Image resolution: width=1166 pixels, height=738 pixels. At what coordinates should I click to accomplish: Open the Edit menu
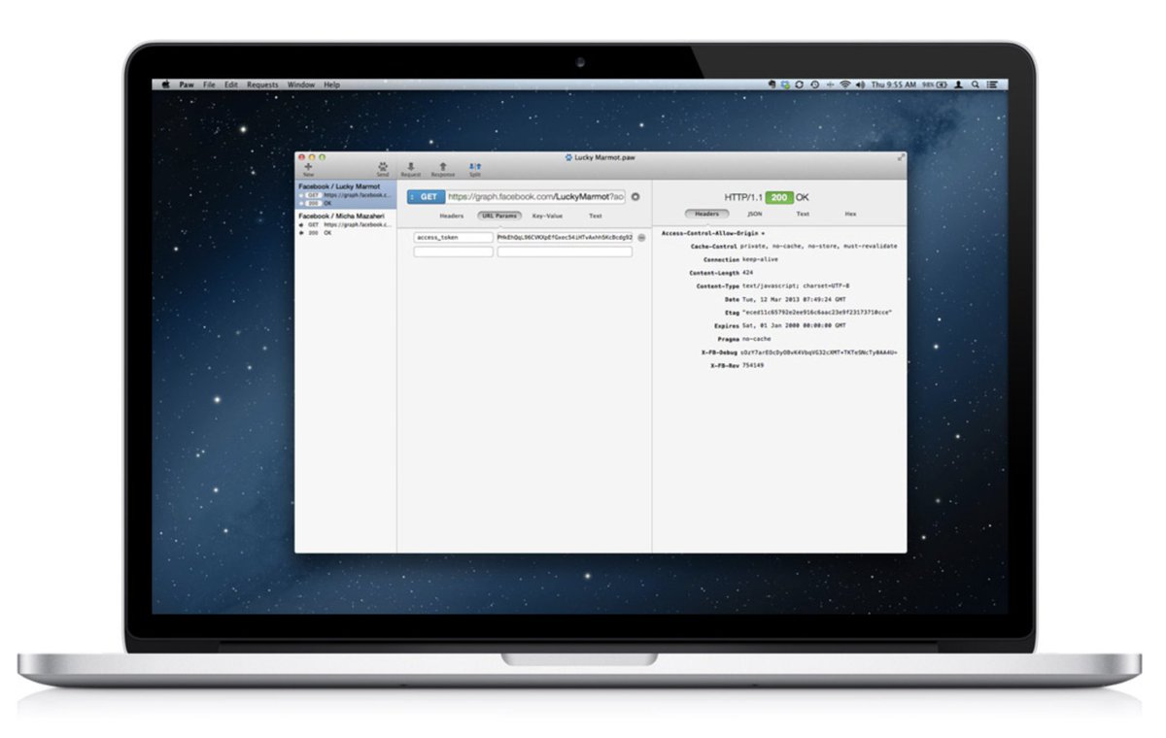tap(231, 84)
